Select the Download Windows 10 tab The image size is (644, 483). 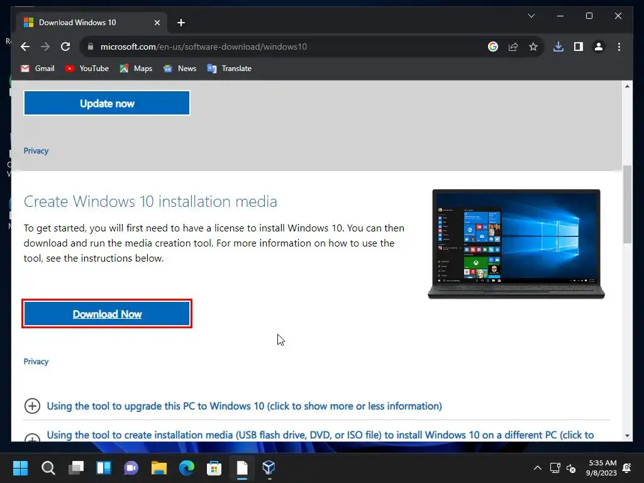coord(91,23)
